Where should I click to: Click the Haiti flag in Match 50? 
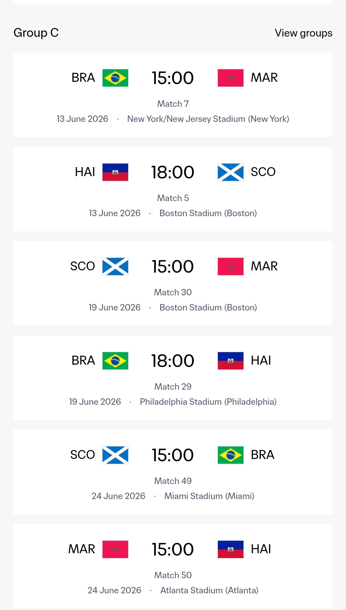click(x=230, y=549)
